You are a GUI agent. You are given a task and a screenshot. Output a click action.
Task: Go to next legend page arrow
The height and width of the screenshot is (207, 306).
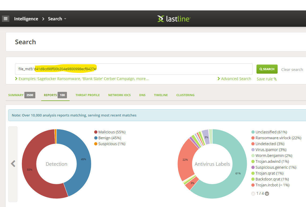[x=267, y=194]
